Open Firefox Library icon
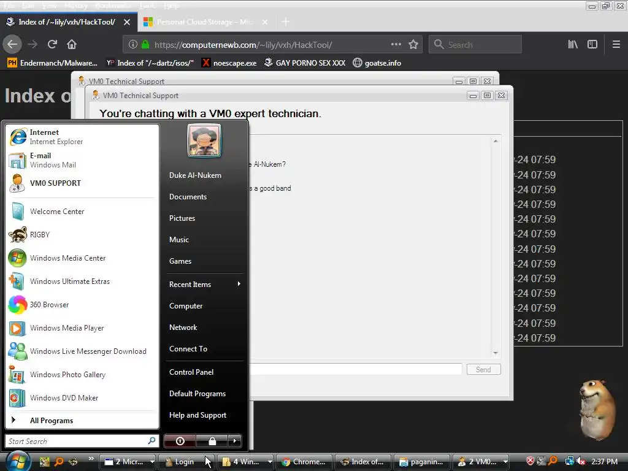628x471 pixels. coord(573,44)
